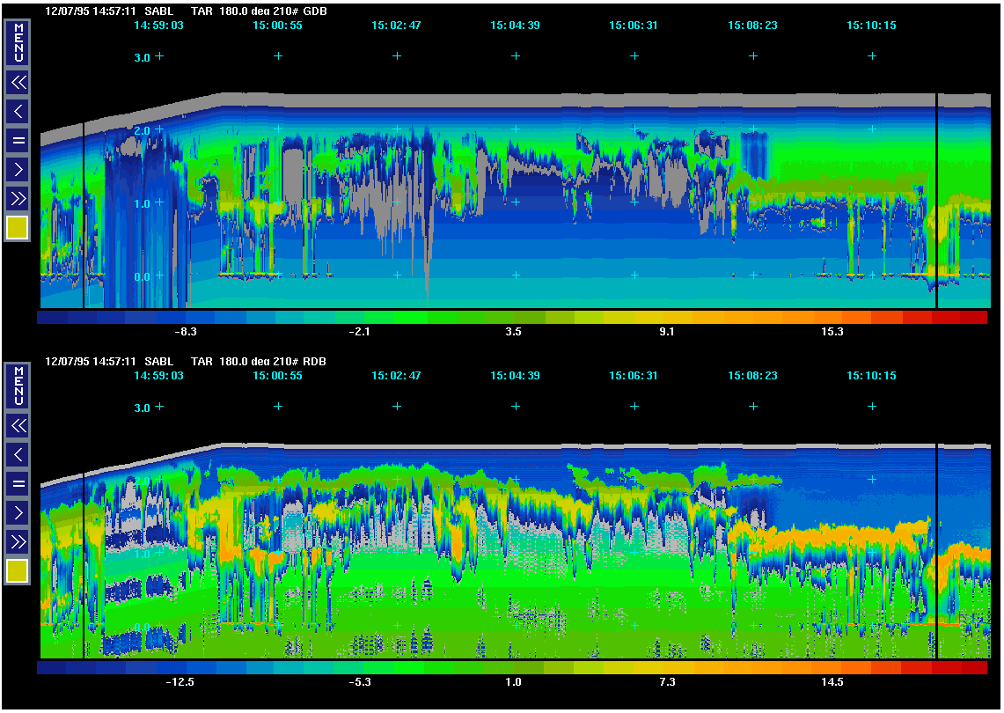1004x713 pixels.
Task: Click the double-right arrow in the GDB panel
Action: point(18,198)
